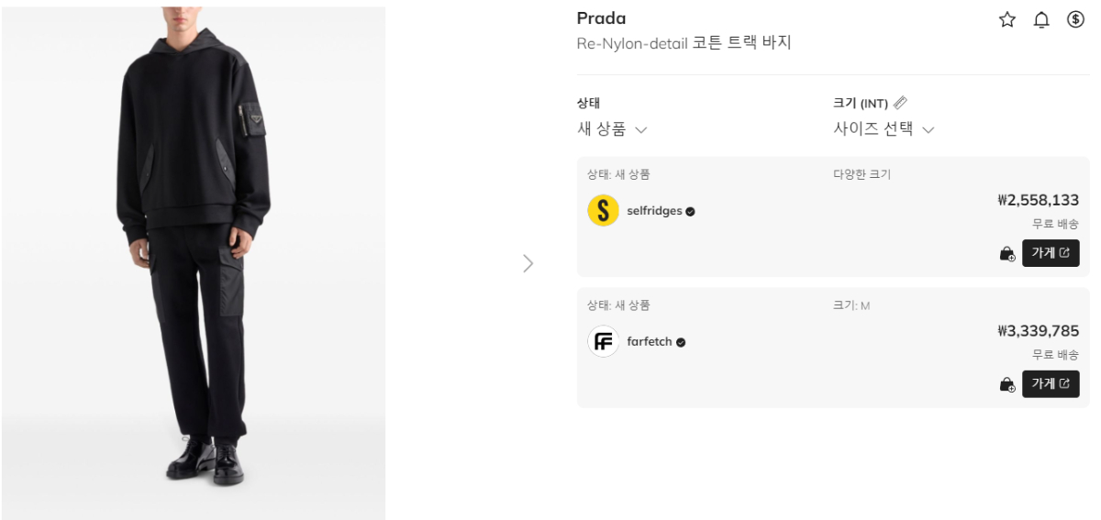The height and width of the screenshot is (520, 1101).
Task: Click the selfridges seller name
Action: coord(654,211)
